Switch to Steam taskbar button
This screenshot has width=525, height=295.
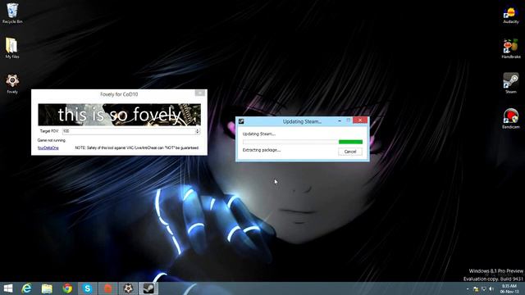click(148, 288)
